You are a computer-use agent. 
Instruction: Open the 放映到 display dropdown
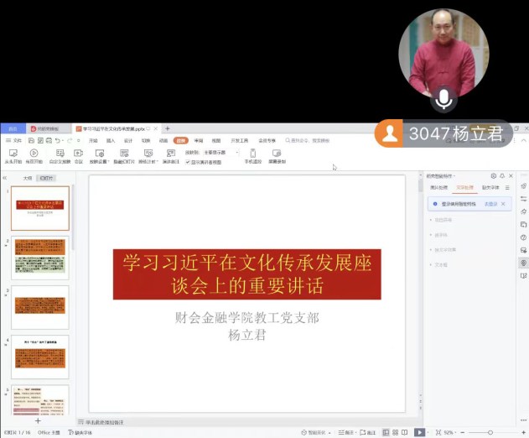(215, 153)
